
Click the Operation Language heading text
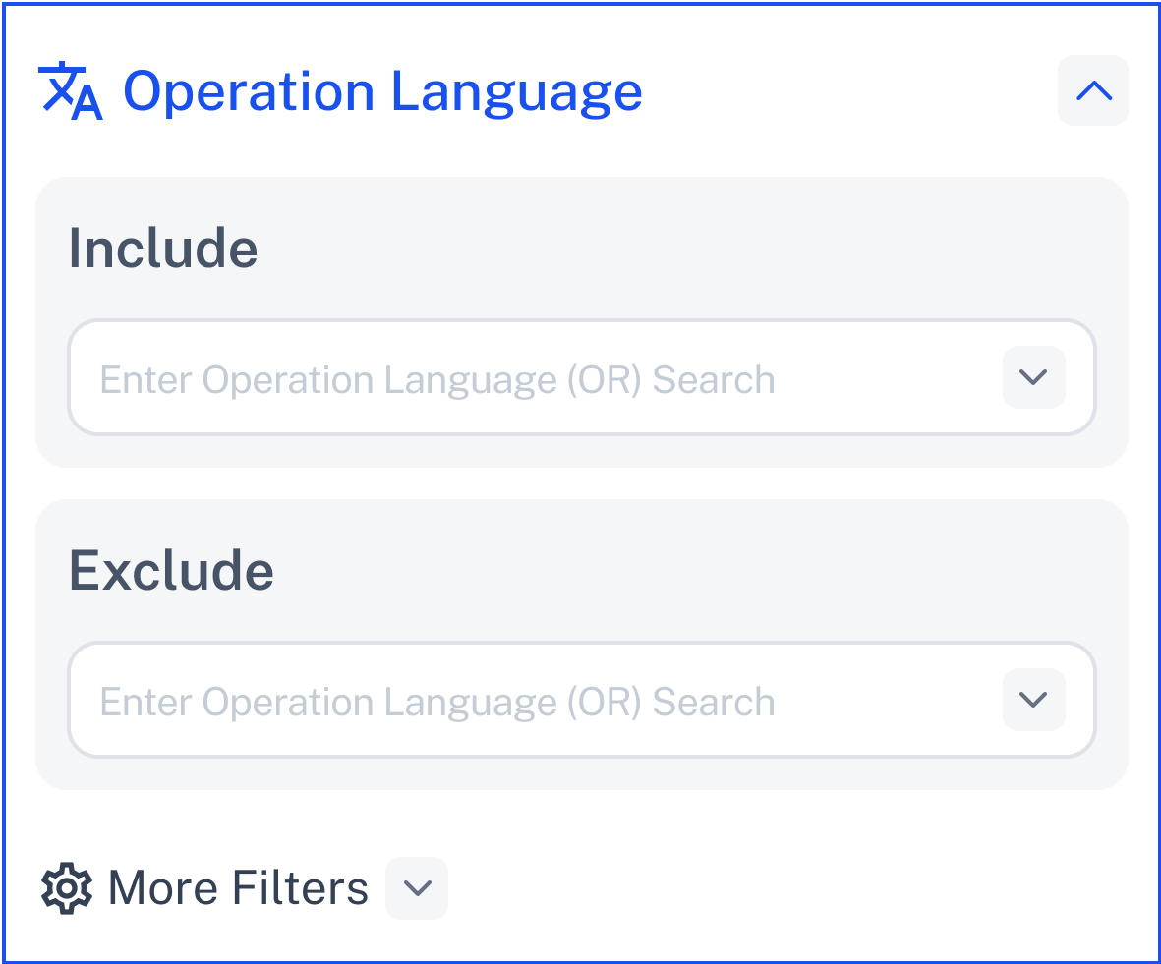tap(382, 91)
